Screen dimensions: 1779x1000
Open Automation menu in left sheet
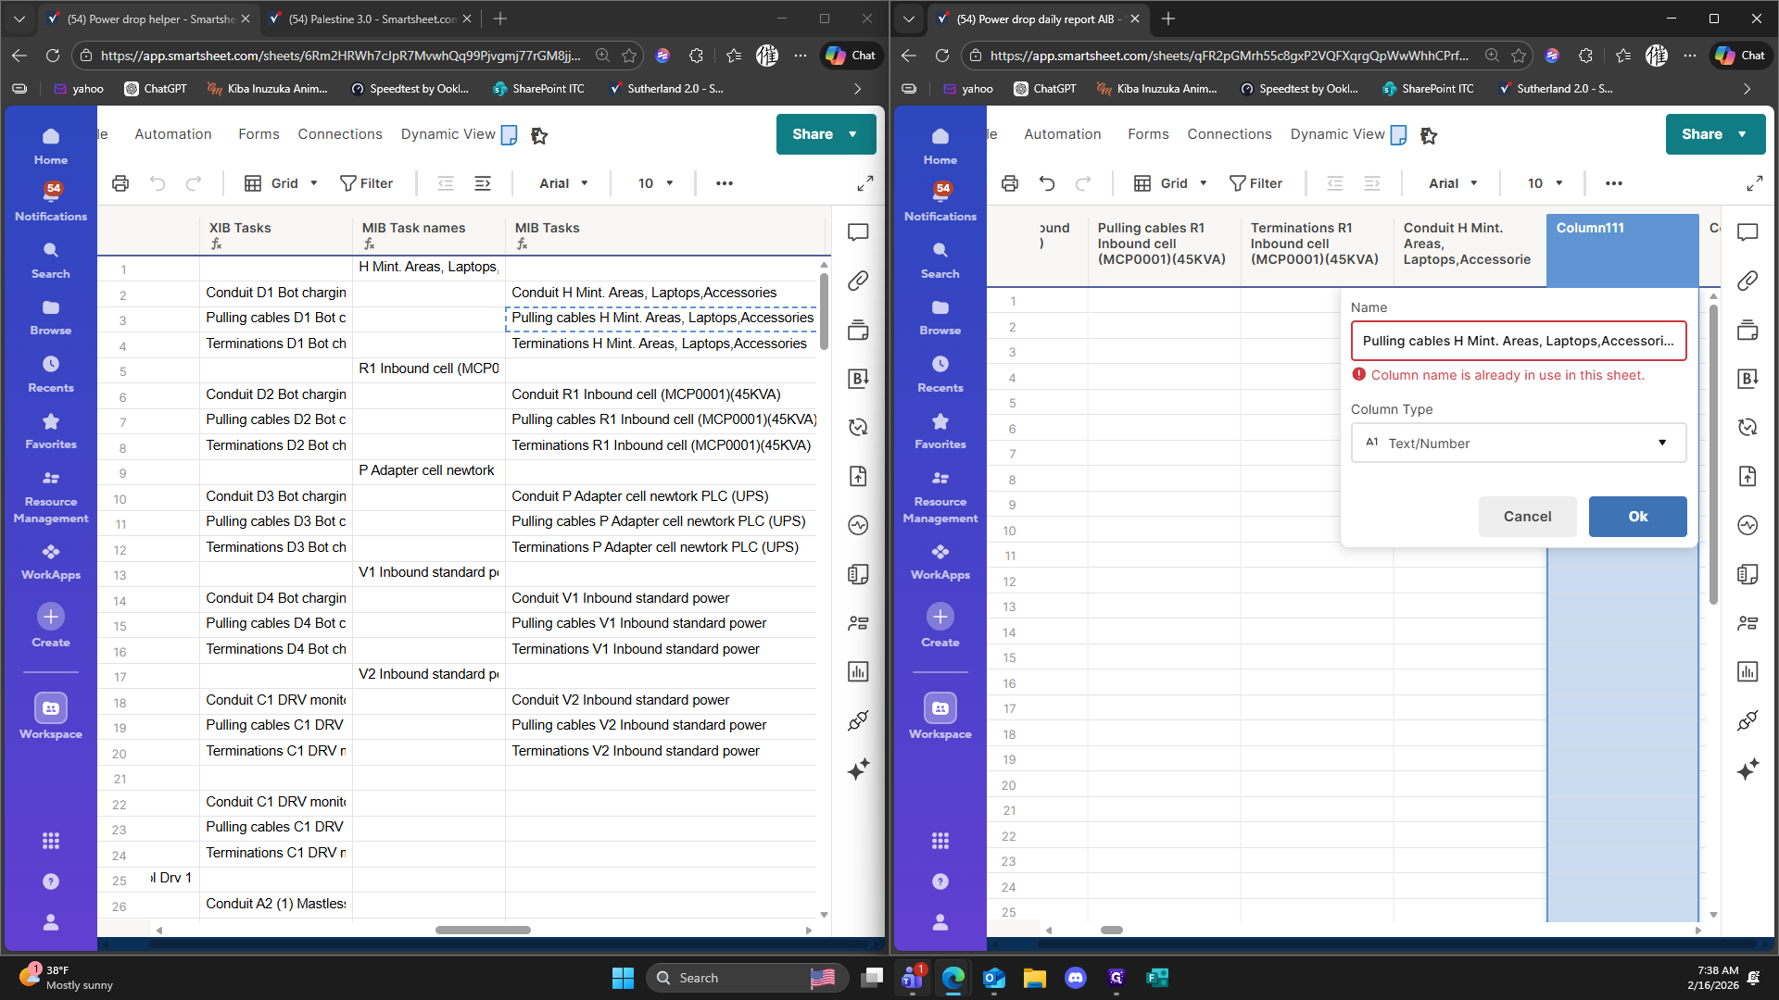click(x=173, y=134)
